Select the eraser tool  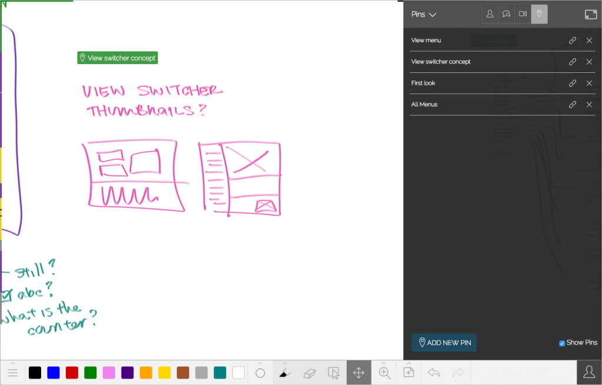tap(309, 373)
